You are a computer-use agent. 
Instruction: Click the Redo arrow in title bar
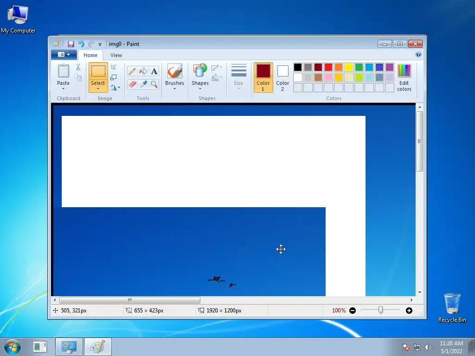[91, 44]
